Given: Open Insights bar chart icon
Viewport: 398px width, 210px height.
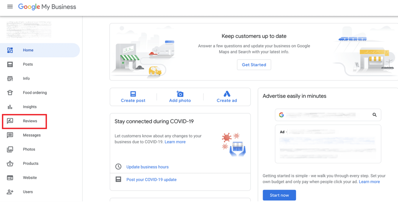Looking at the screenshot, I should [x=10, y=107].
